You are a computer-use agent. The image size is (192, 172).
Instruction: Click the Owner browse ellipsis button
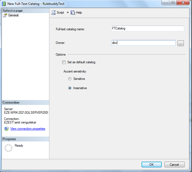tap(181, 43)
